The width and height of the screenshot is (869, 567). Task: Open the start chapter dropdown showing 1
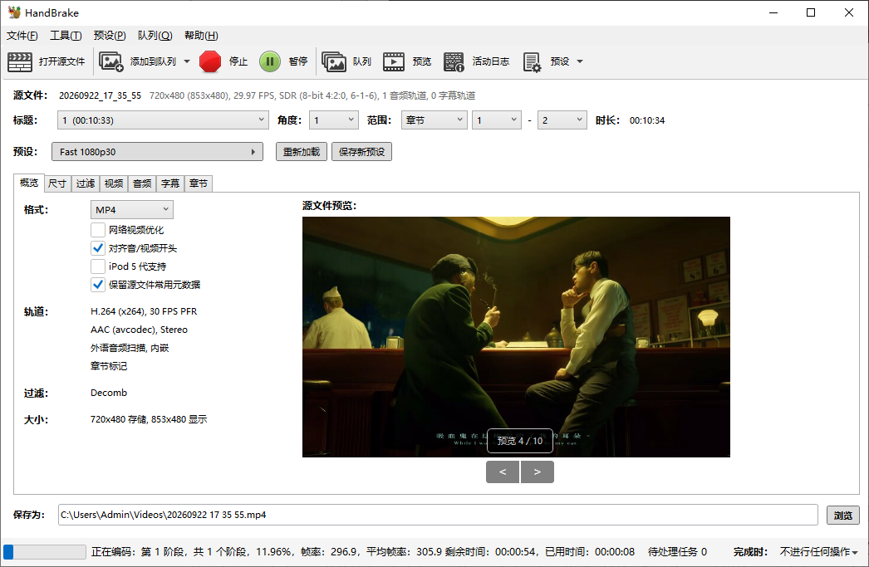[x=497, y=120]
